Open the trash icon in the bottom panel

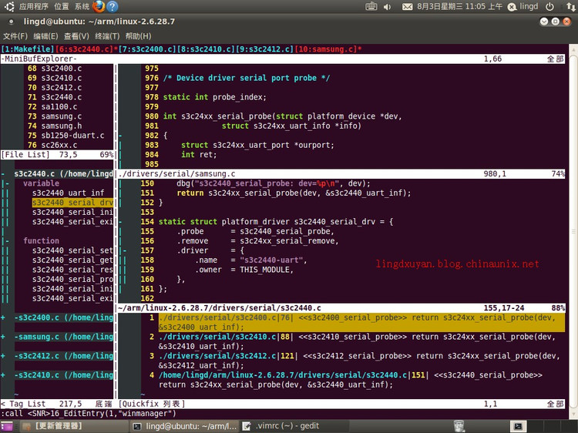(x=459, y=426)
